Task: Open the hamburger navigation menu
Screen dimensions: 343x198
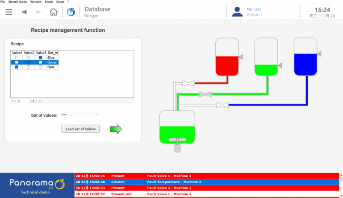Action: [9, 12]
